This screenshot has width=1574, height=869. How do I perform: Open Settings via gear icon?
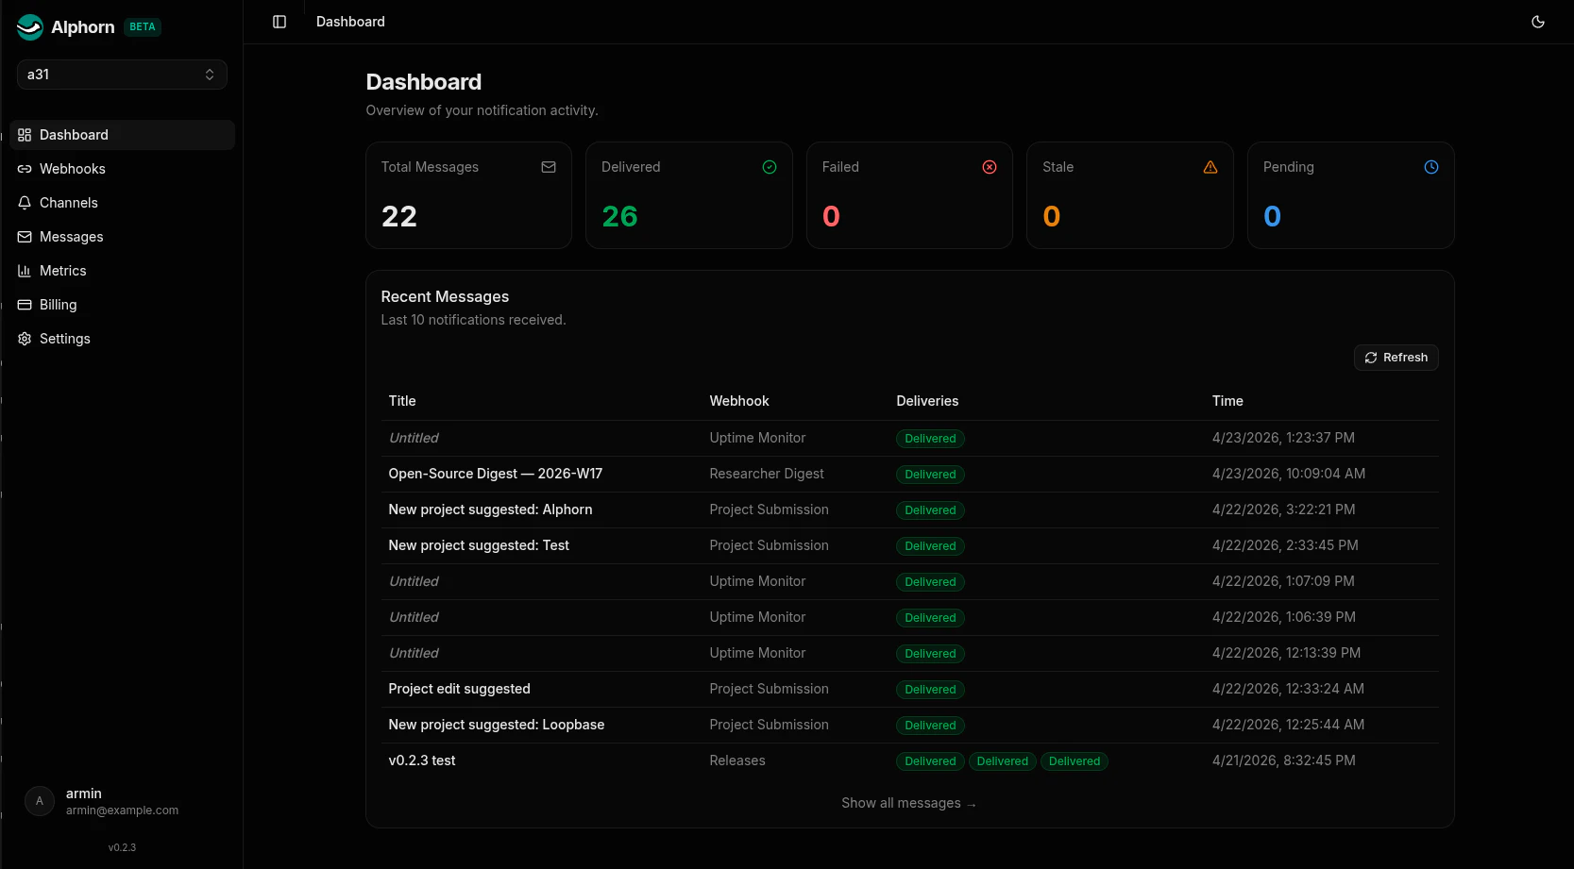(x=25, y=339)
